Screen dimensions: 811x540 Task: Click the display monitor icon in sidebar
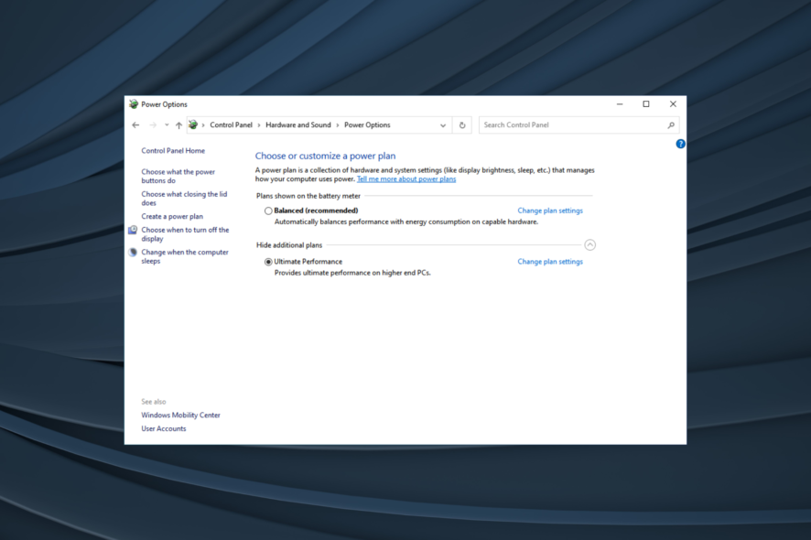coord(133,230)
